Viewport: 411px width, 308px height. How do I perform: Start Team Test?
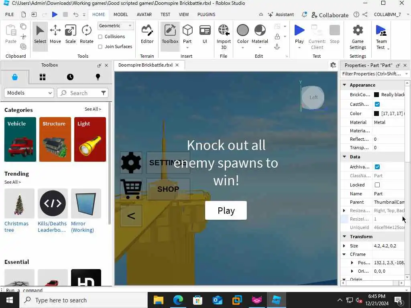pyautogui.click(x=381, y=36)
